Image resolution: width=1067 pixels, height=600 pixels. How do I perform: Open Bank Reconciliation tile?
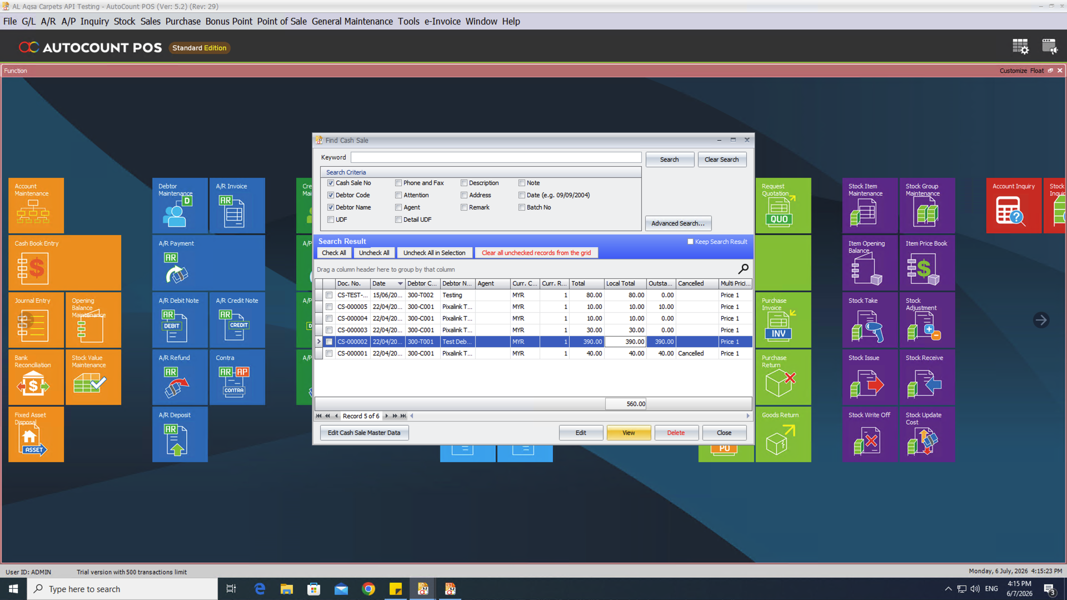[36, 377]
